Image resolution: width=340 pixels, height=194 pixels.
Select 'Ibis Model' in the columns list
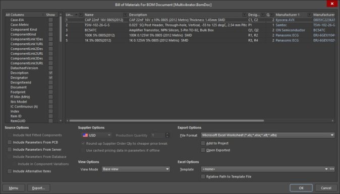click(x=19, y=102)
